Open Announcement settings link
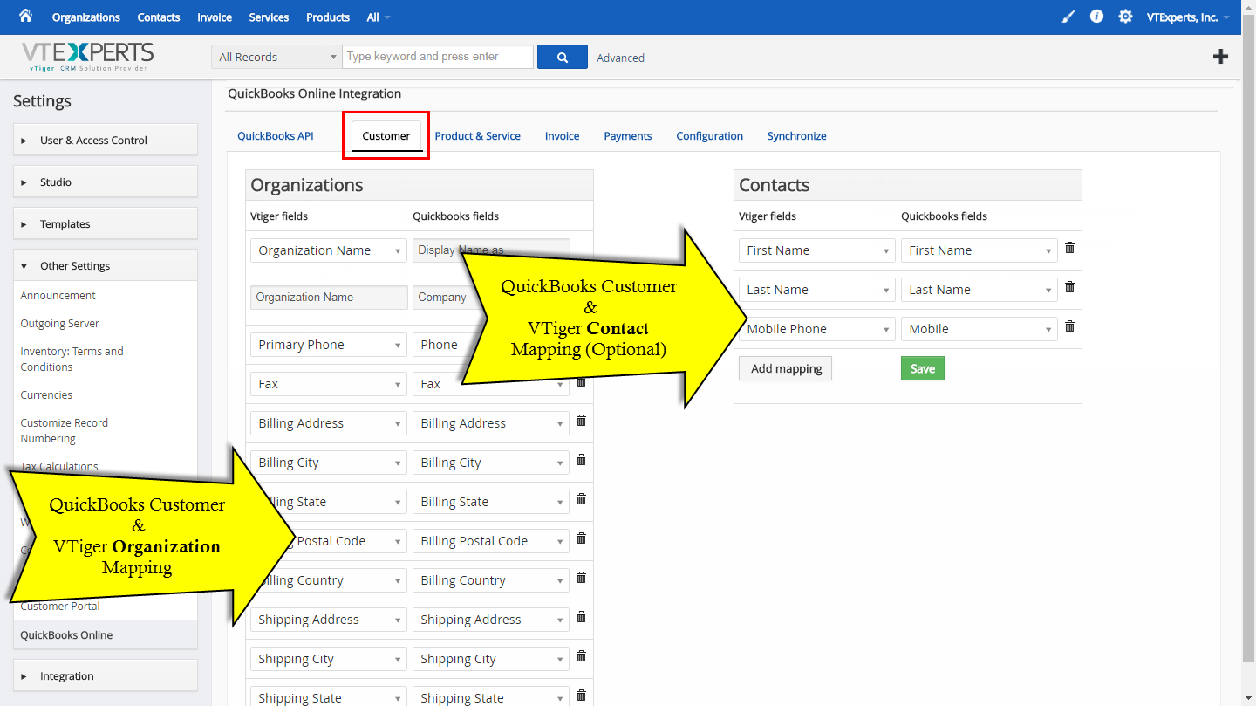This screenshot has height=706, width=1256. pyautogui.click(x=58, y=296)
